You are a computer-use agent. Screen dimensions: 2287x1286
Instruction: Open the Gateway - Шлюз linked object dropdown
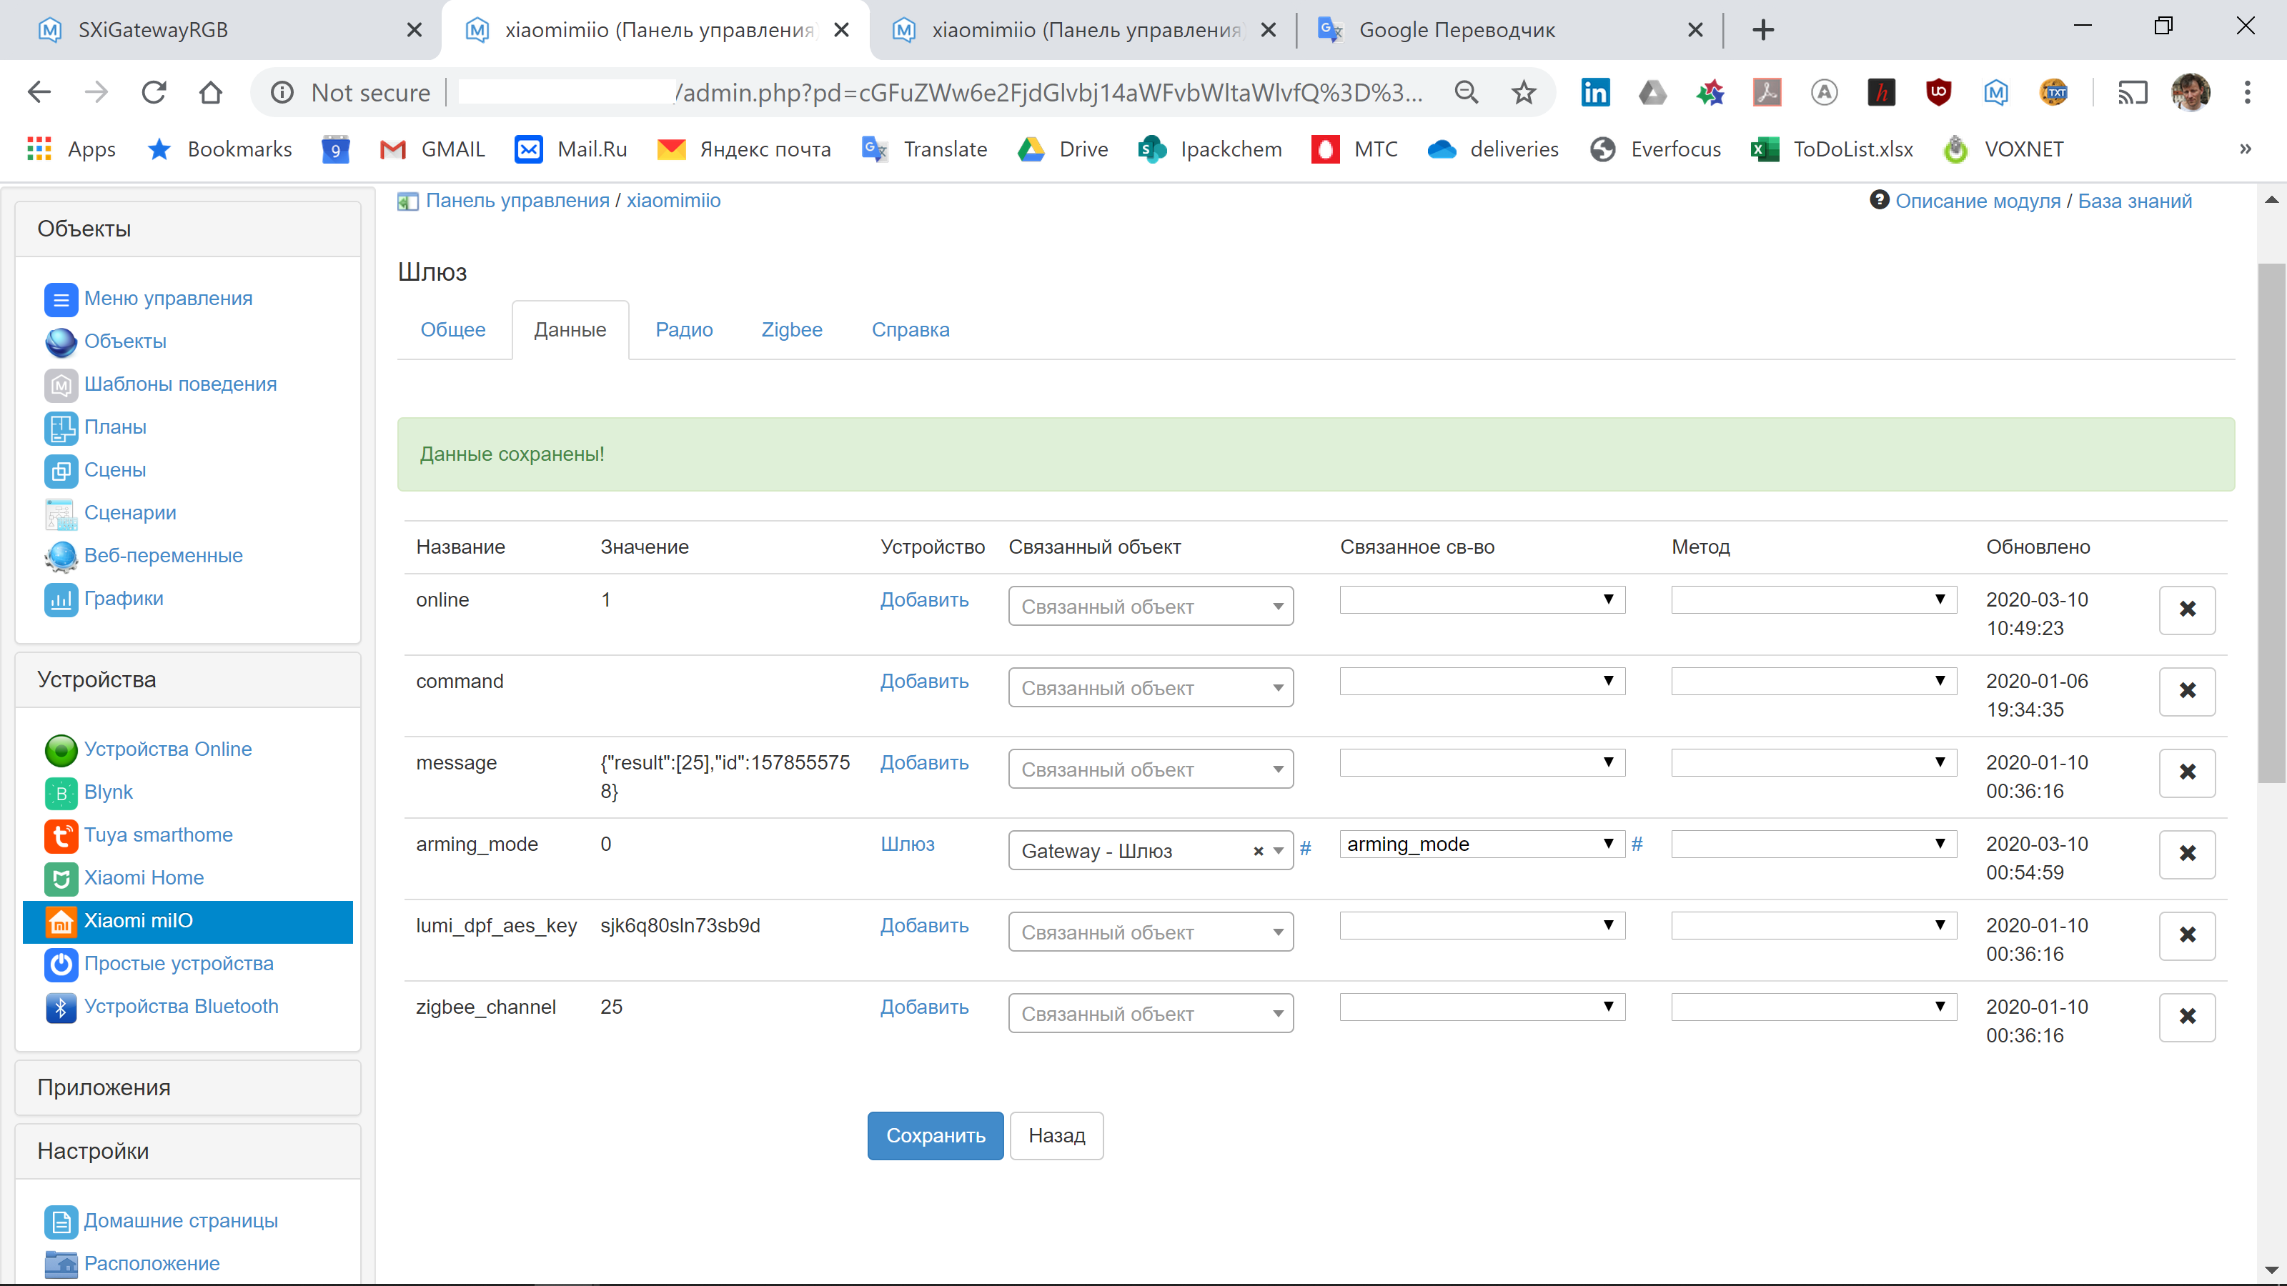[x=1151, y=851]
